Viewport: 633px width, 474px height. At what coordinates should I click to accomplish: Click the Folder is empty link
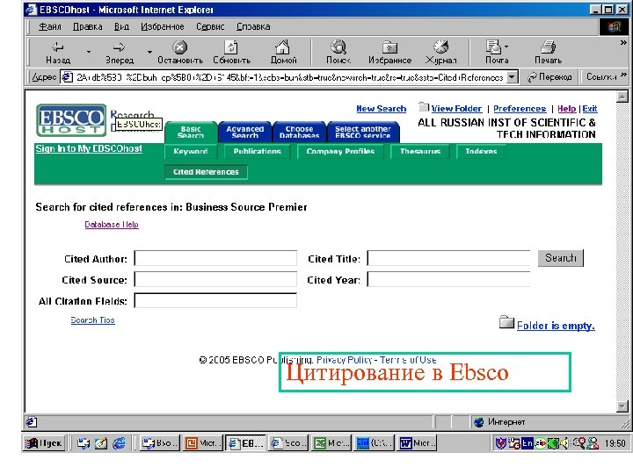[556, 326]
